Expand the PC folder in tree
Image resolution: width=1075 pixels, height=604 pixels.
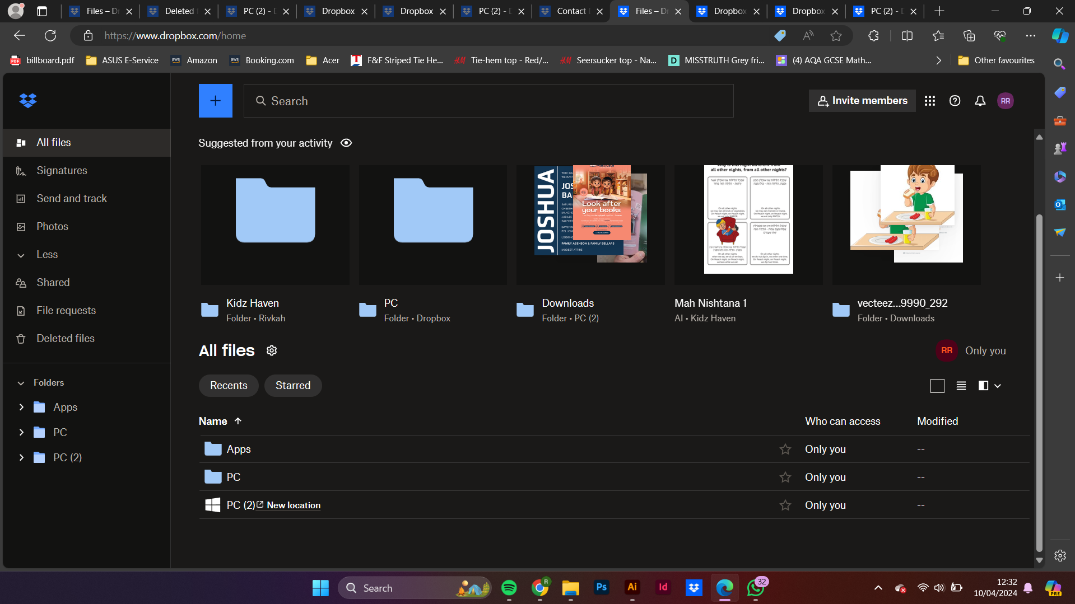(21, 432)
